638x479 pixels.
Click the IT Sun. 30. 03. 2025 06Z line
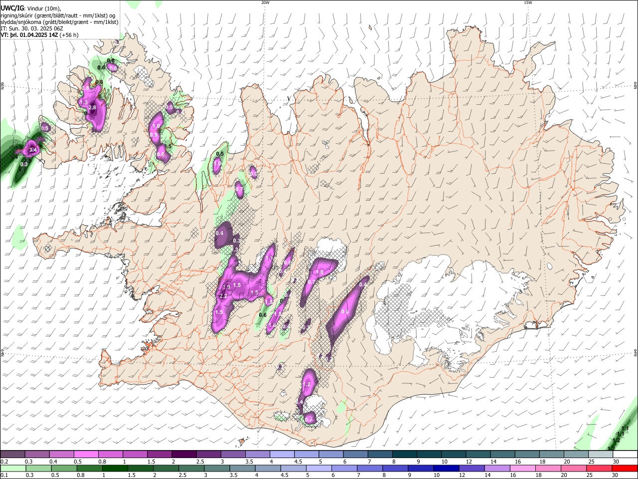click(x=32, y=28)
